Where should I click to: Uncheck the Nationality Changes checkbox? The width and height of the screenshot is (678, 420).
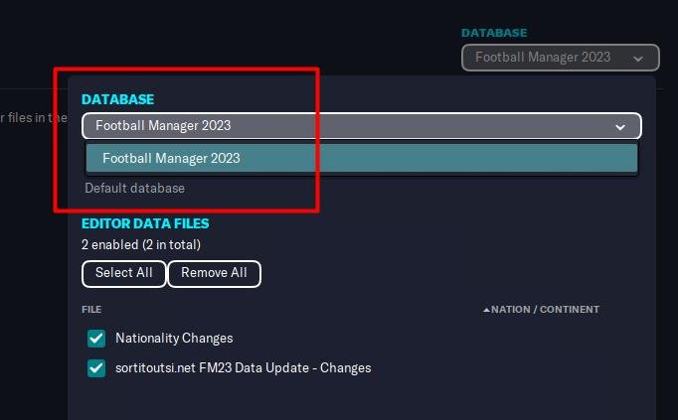[x=96, y=339]
